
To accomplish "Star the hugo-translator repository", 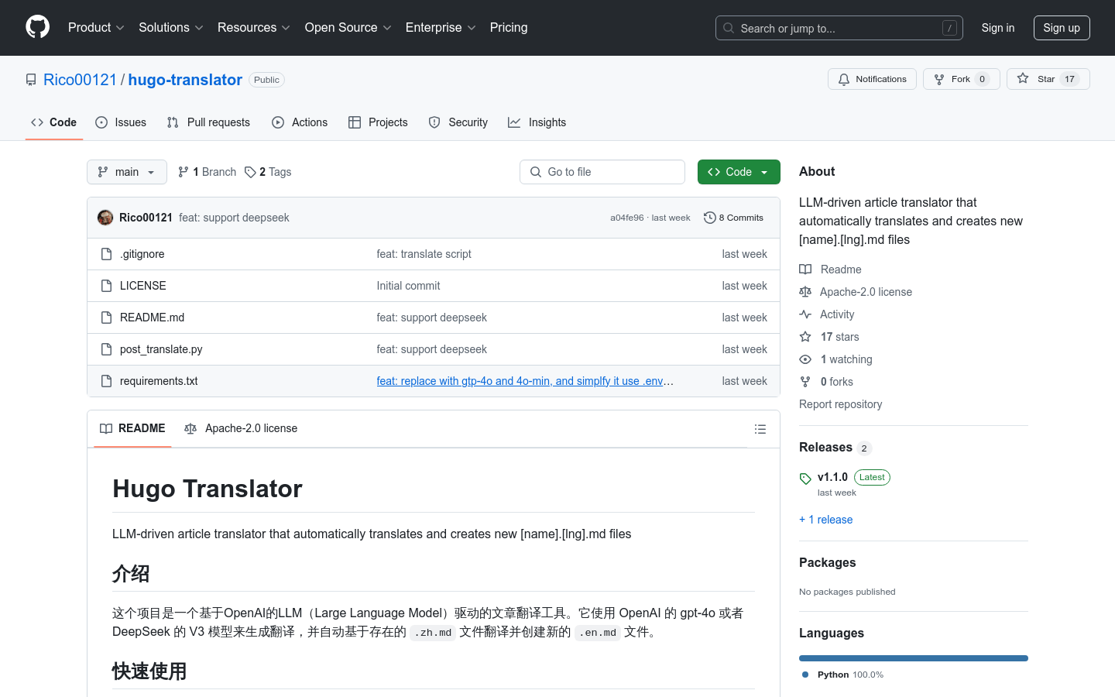I will pos(1047,79).
